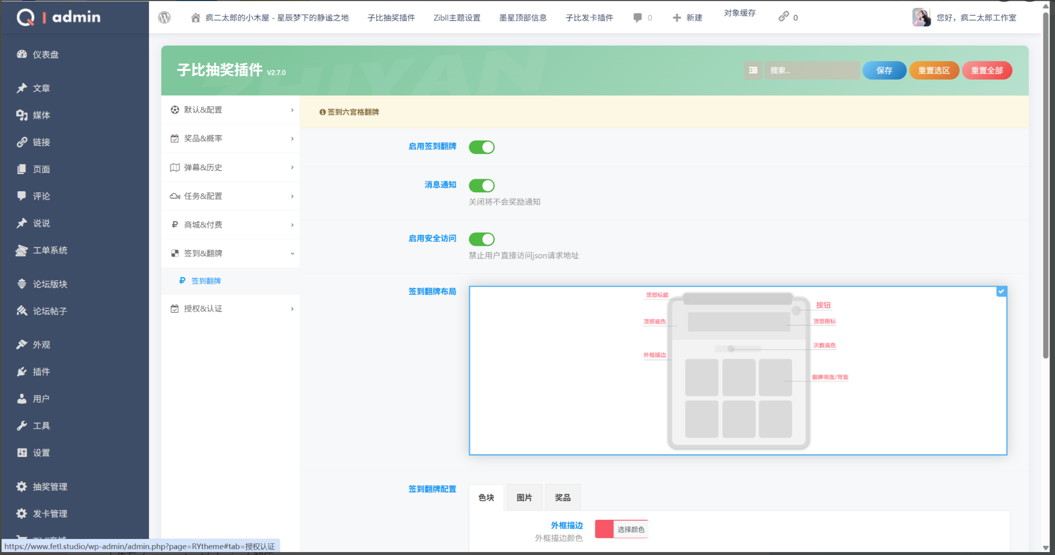
Task: Click the page vertical scrollbar
Action: click(x=1046, y=186)
